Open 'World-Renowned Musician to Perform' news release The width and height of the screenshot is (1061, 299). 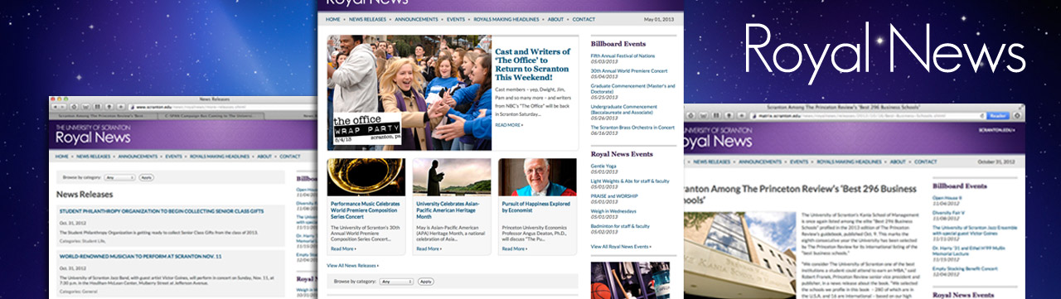pos(140,257)
